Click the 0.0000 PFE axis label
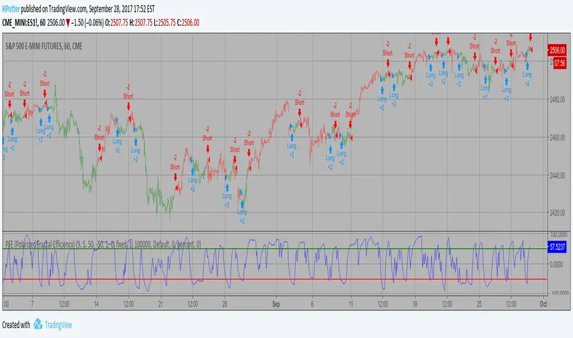 [556, 264]
